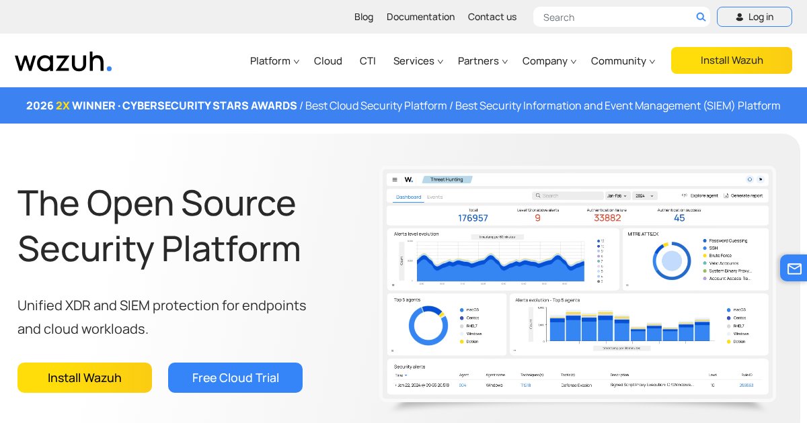Click Generate report in dashboard preview
The width and height of the screenshot is (807, 423).
point(743,195)
